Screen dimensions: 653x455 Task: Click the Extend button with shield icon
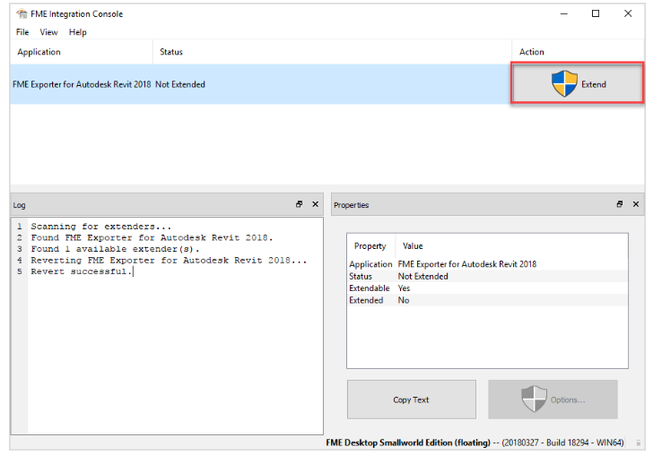pyautogui.click(x=578, y=84)
